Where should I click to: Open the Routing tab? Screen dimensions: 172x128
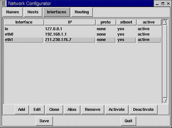(82, 12)
